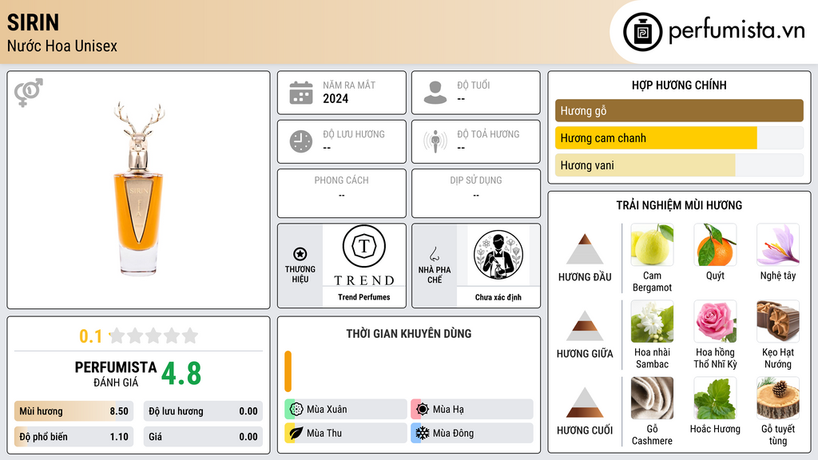Click the Mùi hương 8.50 score bar
The image size is (818, 460).
coord(73,411)
